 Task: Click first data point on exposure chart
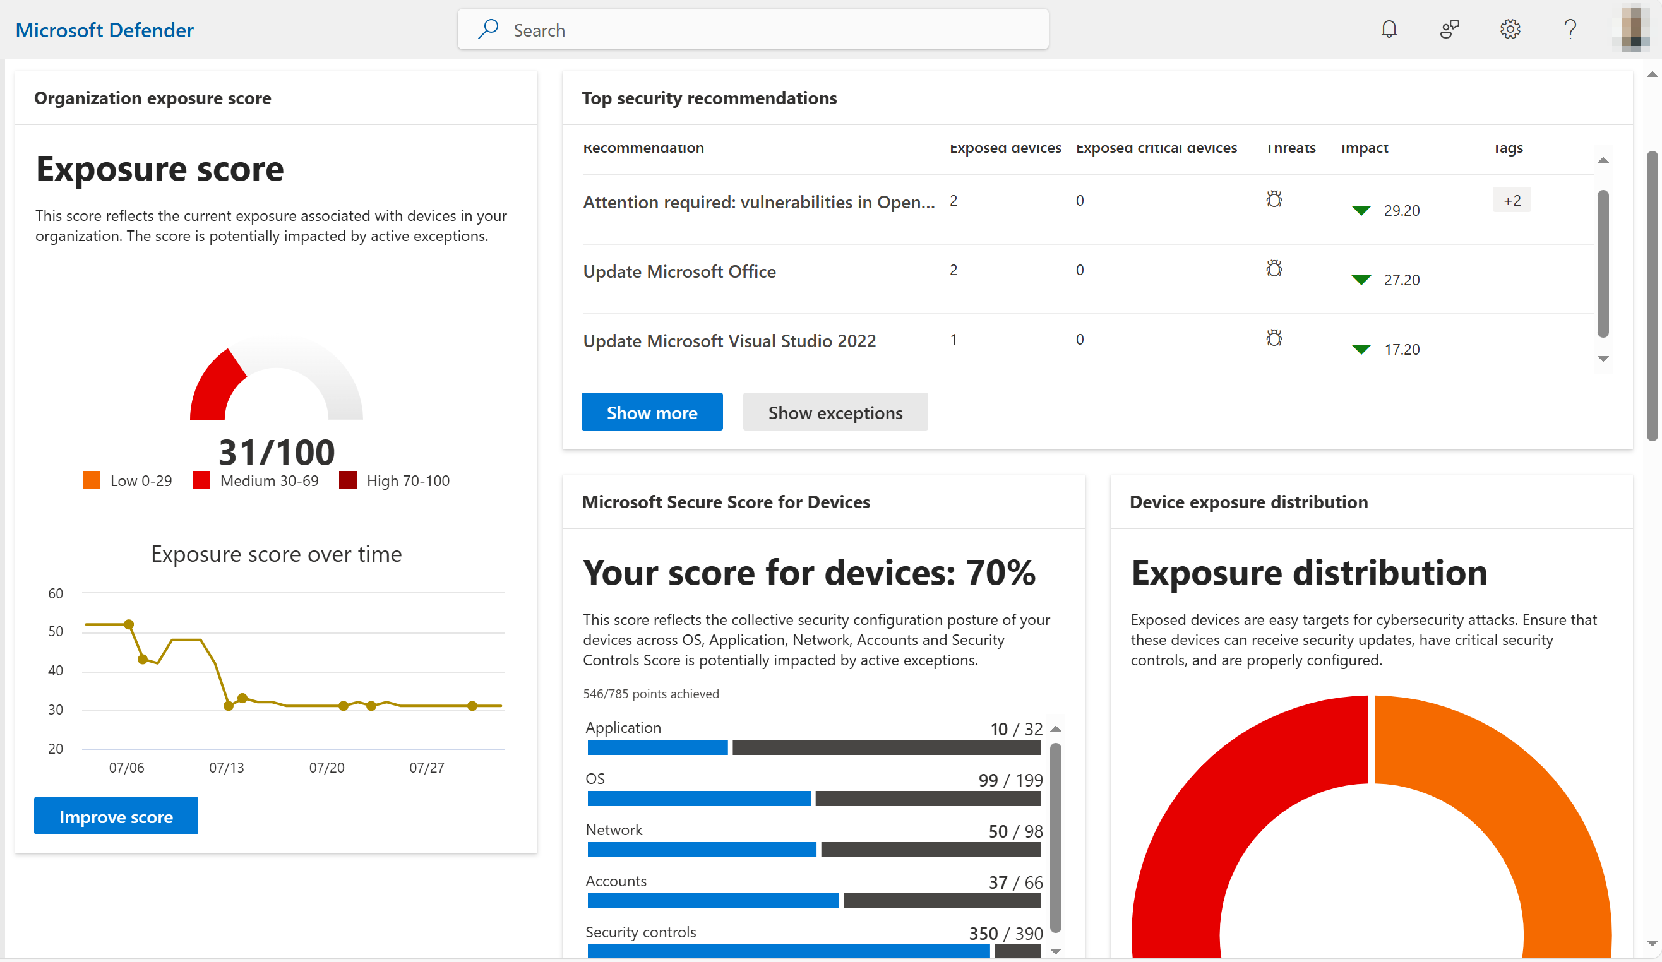(129, 624)
